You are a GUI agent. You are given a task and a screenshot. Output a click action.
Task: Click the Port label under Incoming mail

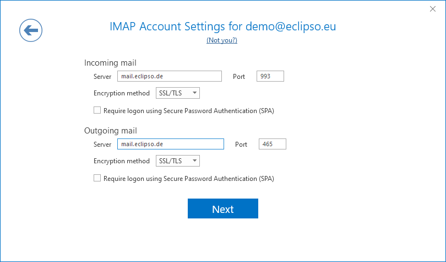(239, 77)
